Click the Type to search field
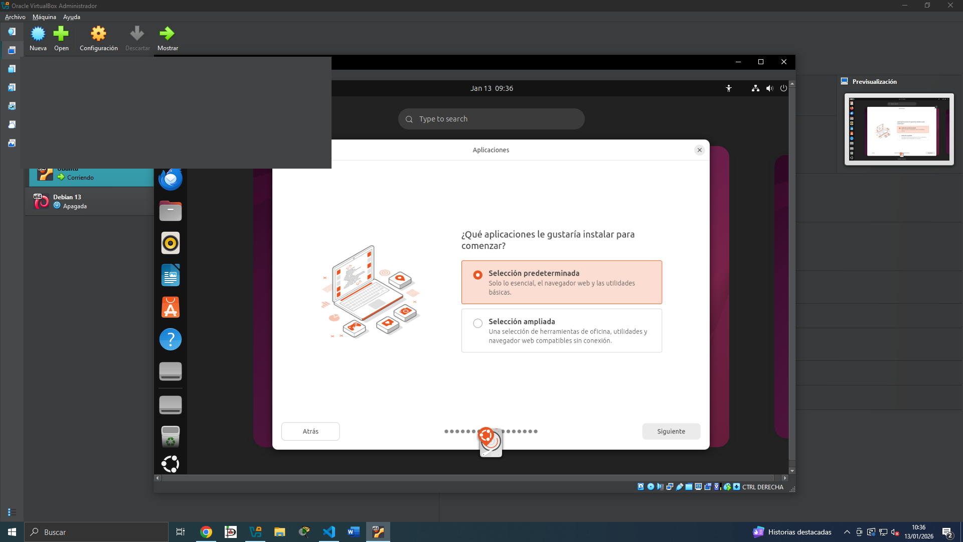The image size is (963, 542). [x=491, y=119]
